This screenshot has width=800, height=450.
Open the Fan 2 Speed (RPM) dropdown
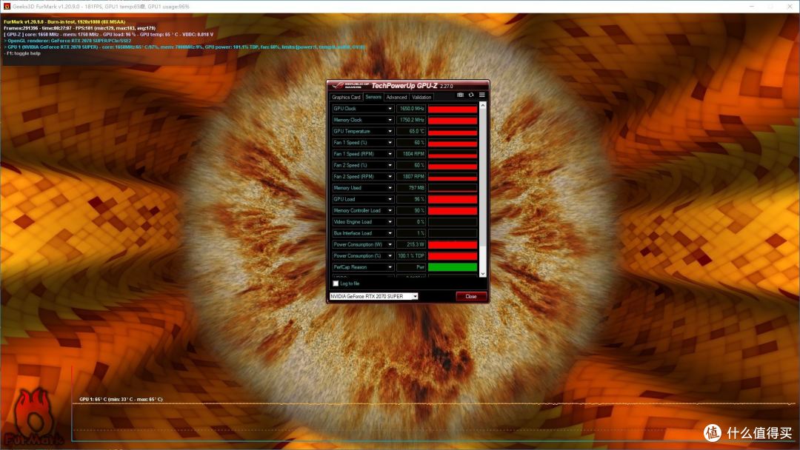click(390, 176)
